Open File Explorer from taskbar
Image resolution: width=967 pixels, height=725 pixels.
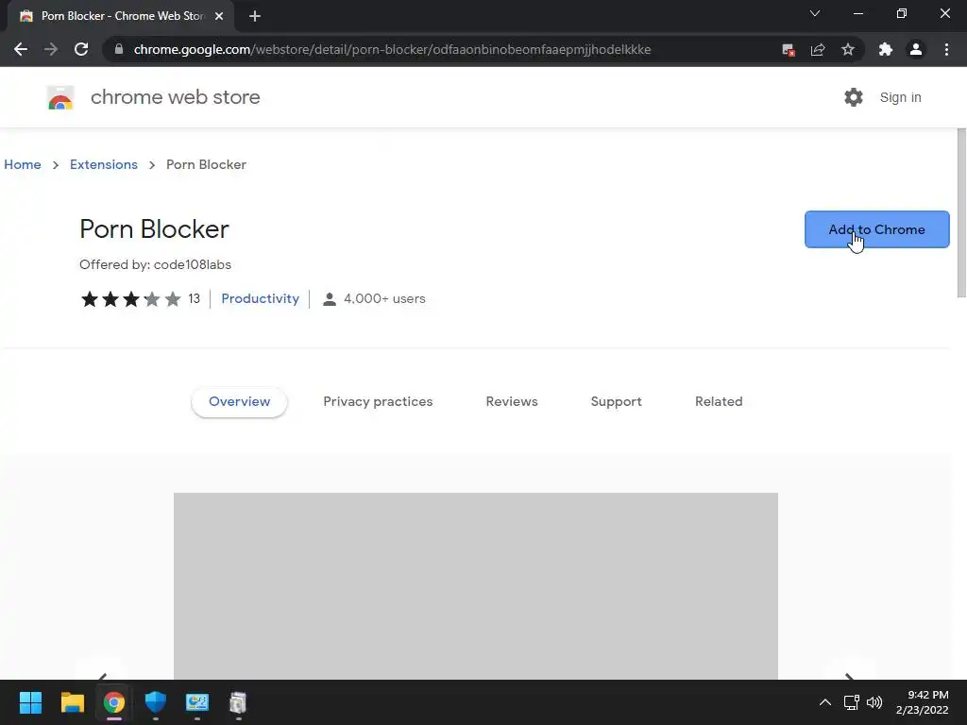point(72,702)
